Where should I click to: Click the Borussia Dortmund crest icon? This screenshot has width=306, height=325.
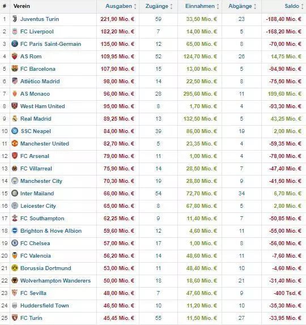click(15, 268)
